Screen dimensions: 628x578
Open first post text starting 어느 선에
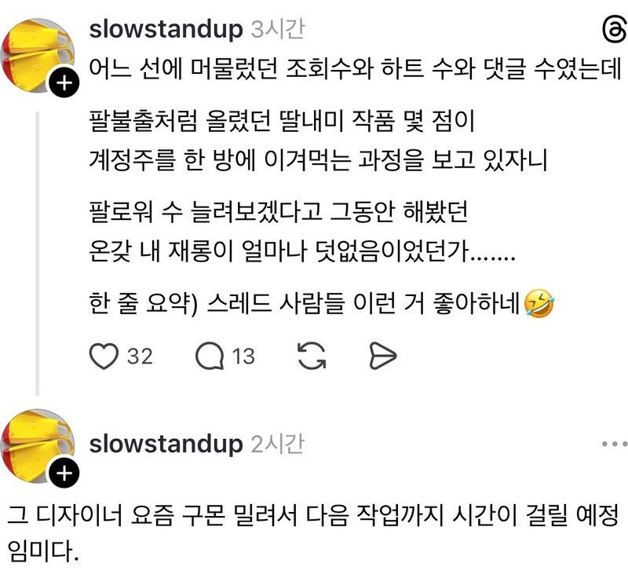point(355,69)
